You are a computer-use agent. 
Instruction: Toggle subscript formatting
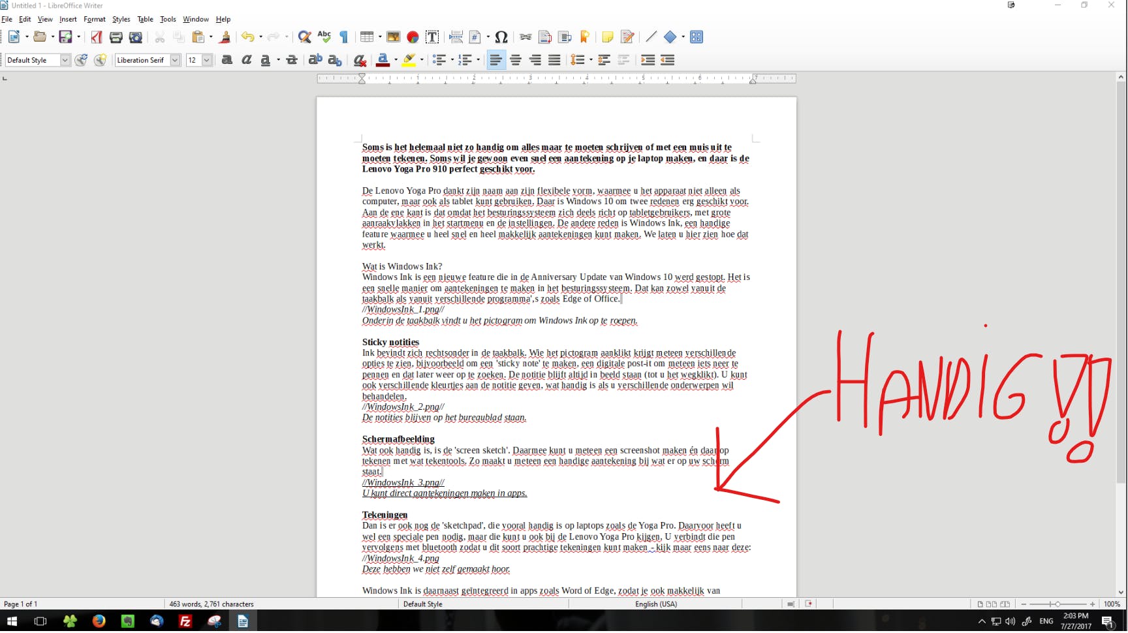click(x=335, y=61)
